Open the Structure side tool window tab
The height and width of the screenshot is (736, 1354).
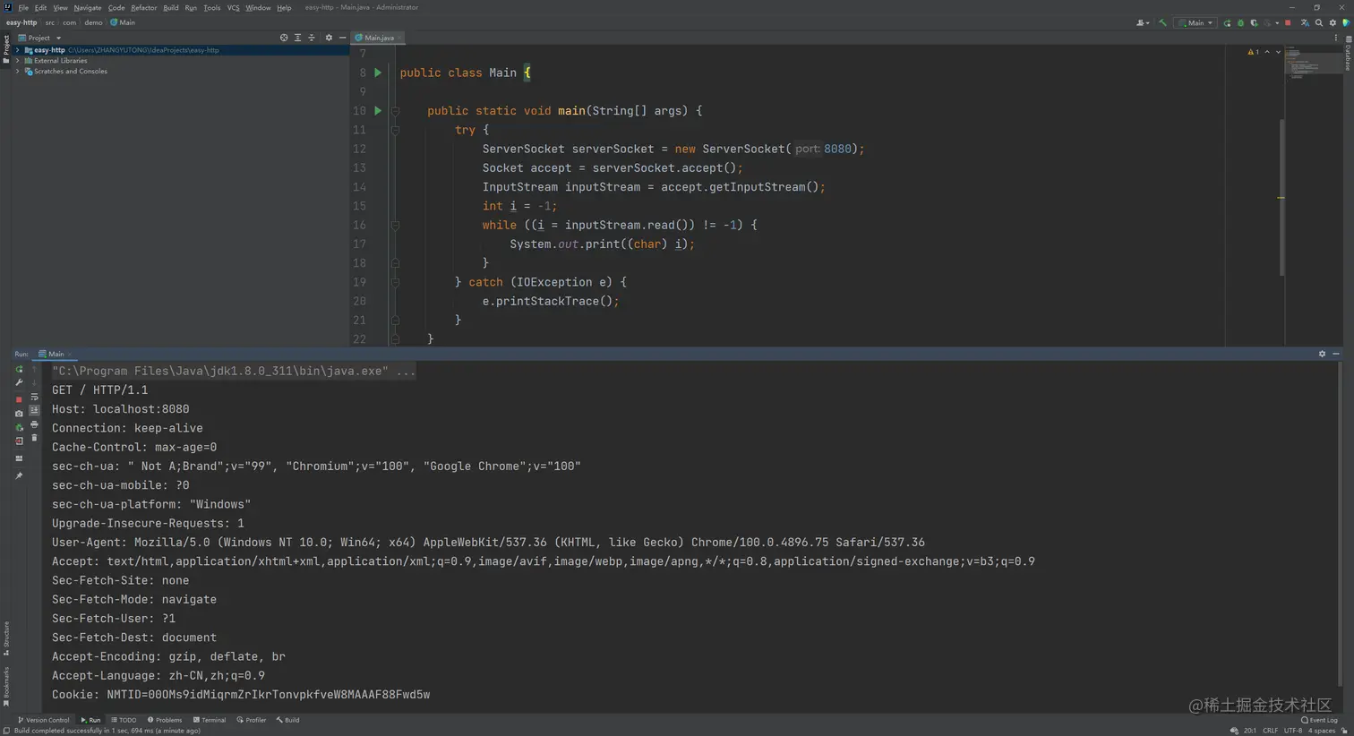[6, 639]
